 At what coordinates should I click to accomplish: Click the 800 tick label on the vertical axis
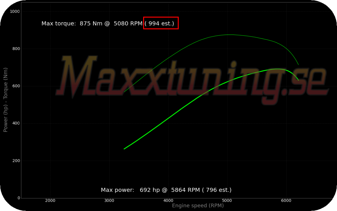coord(16,49)
